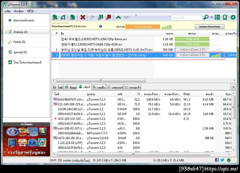Screen dimensions: 240x173
Task: Click the Twitter icon in status bar
Action: pos(222,160)
